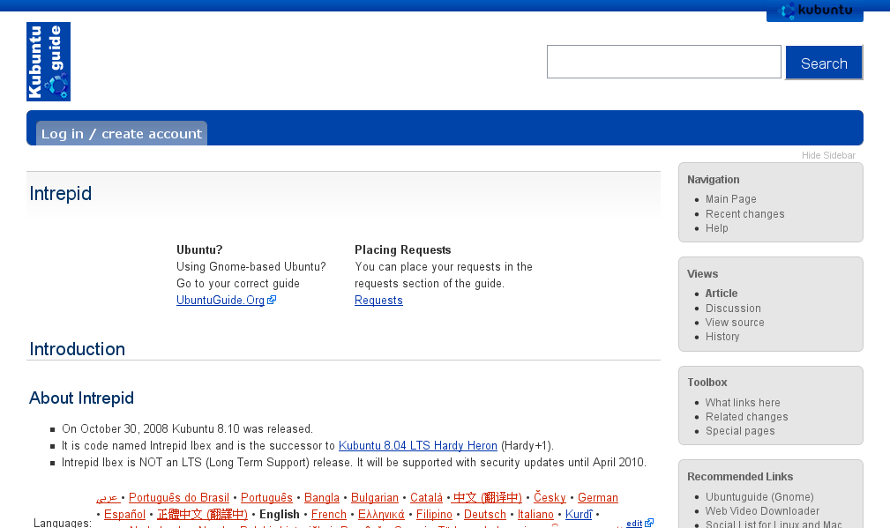Screen dimensions: 890x528
Task: Click the external link icon beside UbuntuGuide.Org
Action: pos(272,300)
